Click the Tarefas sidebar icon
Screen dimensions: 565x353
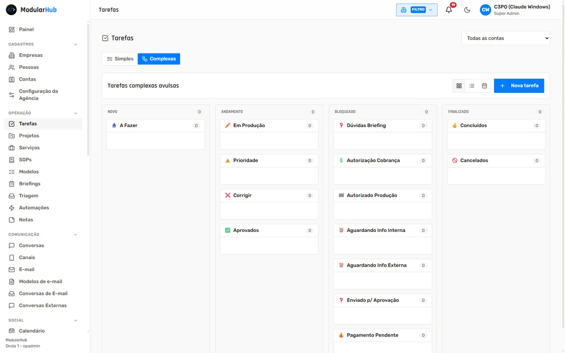point(12,124)
